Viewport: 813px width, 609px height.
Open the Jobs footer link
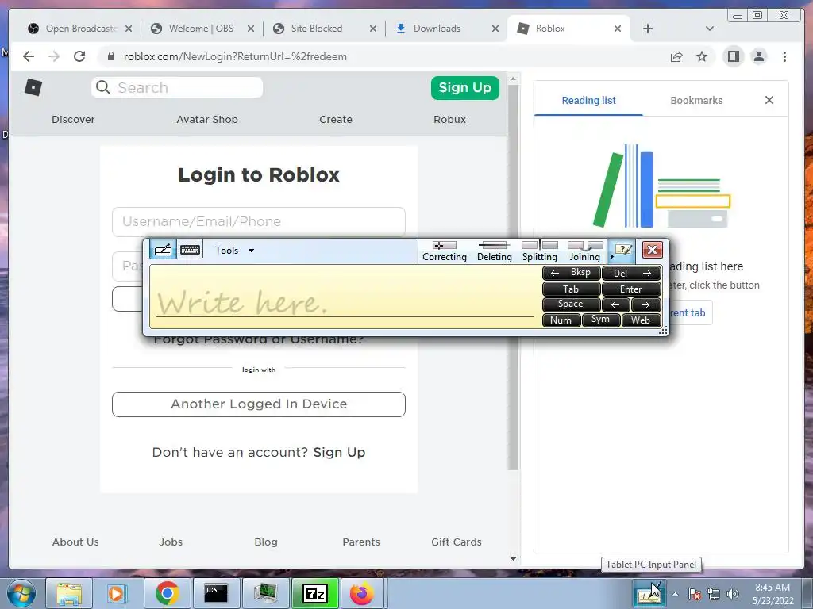pyautogui.click(x=171, y=542)
